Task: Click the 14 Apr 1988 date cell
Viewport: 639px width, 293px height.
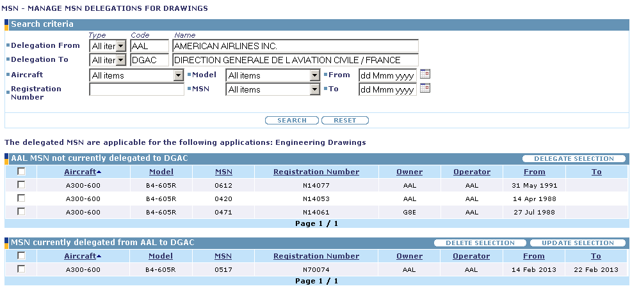Action: coord(534,199)
